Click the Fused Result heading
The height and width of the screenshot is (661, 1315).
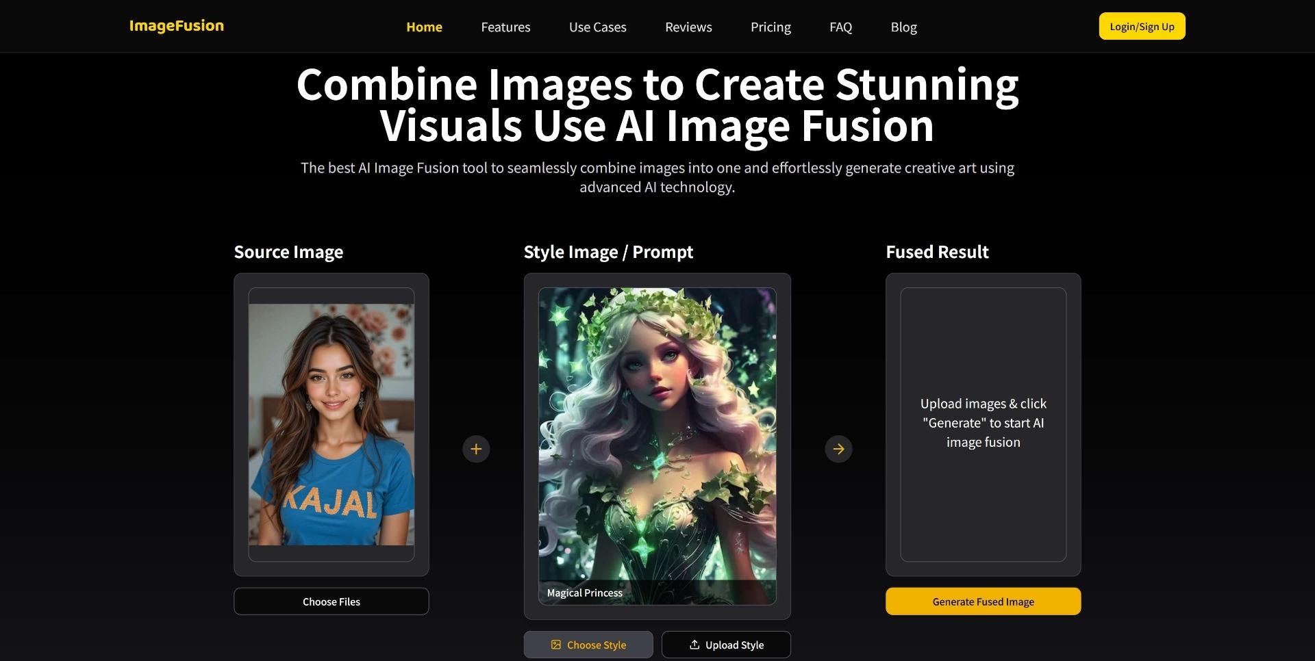(x=937, y=252)
